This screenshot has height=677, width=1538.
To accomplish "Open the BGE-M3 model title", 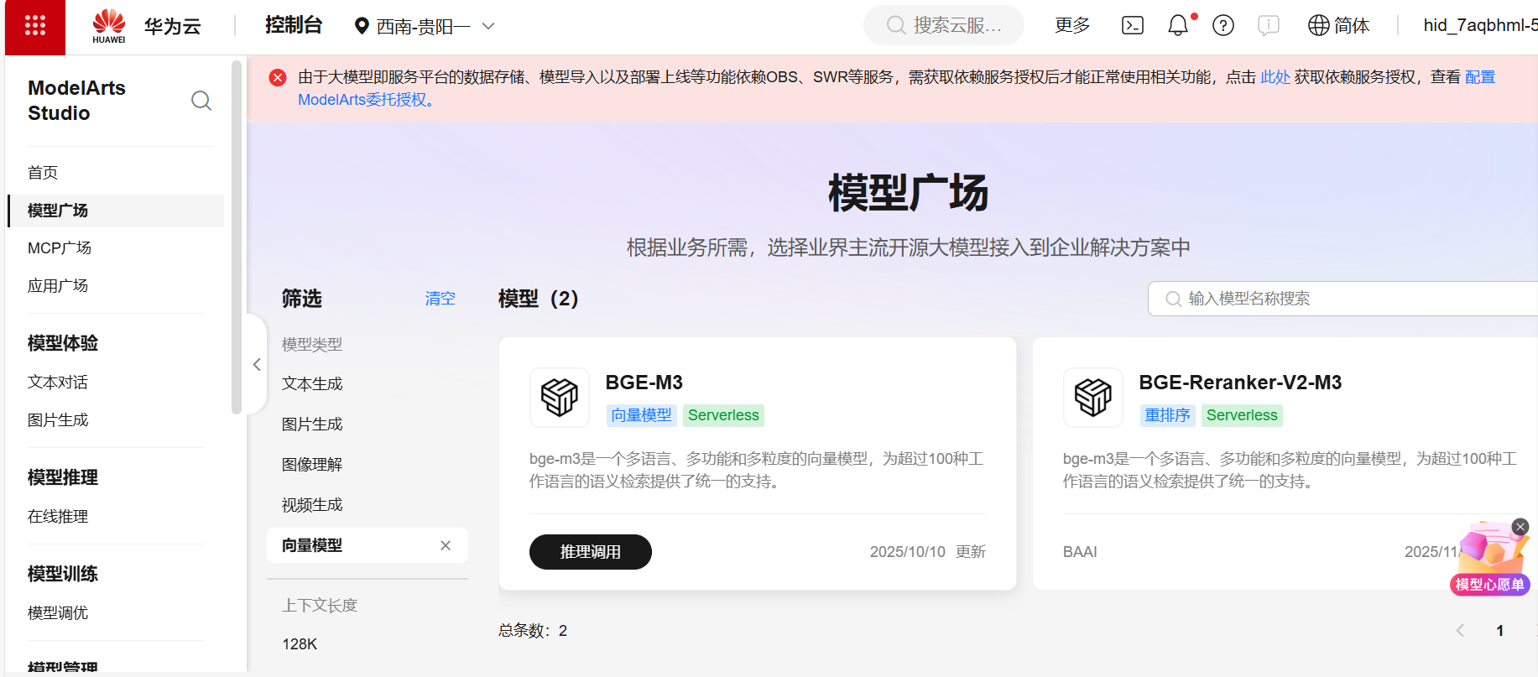I will (x=644, y=383).
